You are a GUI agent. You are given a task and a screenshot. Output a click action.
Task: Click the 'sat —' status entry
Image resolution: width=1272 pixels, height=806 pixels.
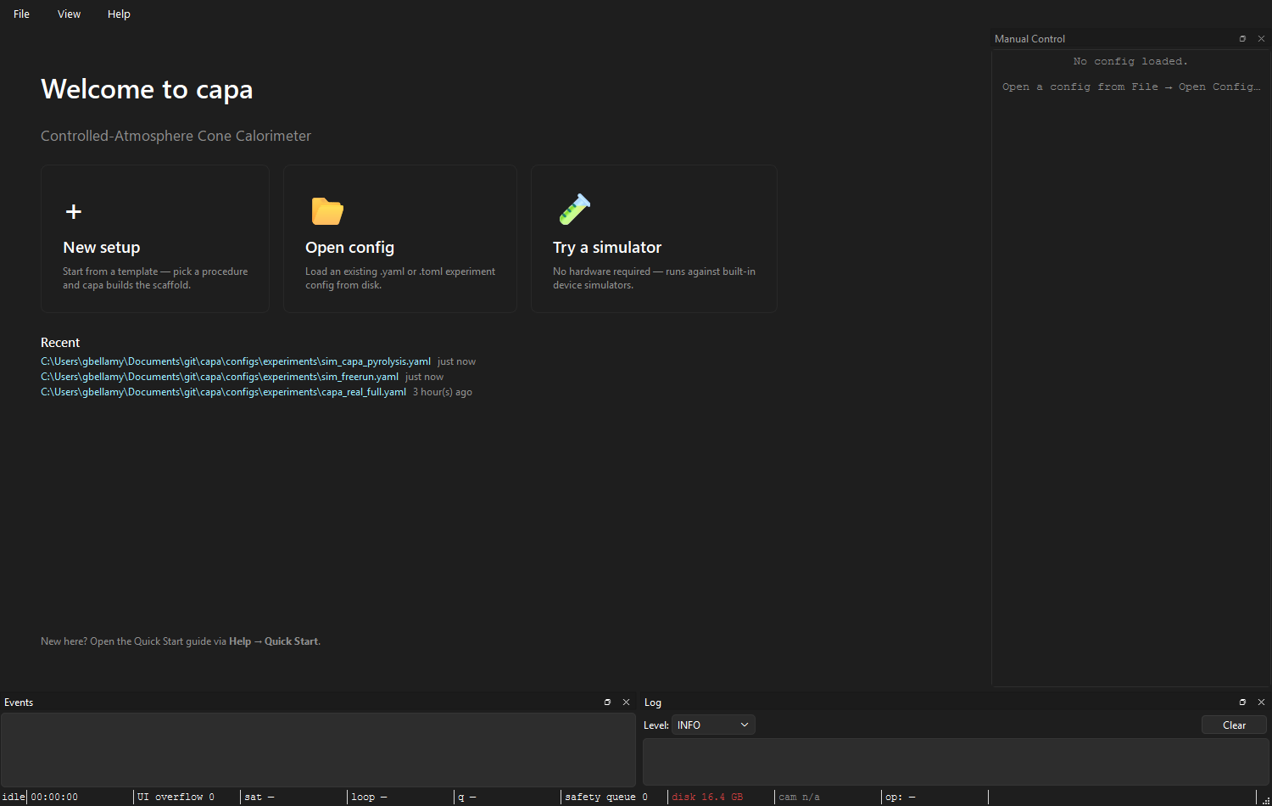click(259, 797)
